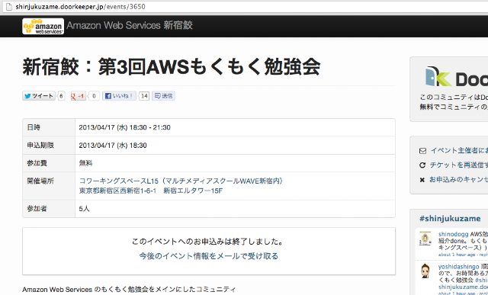Click the browser address bar URL

tap(80, 7)
